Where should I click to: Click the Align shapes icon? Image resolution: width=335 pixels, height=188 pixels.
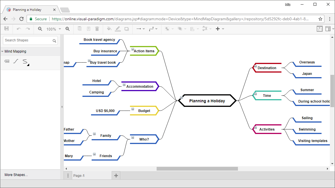(192, 29)
